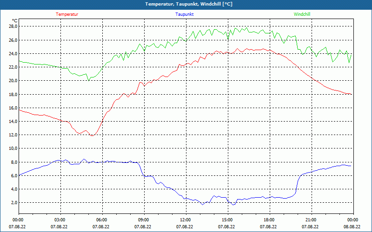Viewport: 372px width, 232px height.
Task: Click the y-axis value '10,0'
Action: click(13, 148)
